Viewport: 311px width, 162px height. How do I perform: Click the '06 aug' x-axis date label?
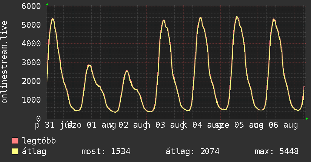(283, 125)
